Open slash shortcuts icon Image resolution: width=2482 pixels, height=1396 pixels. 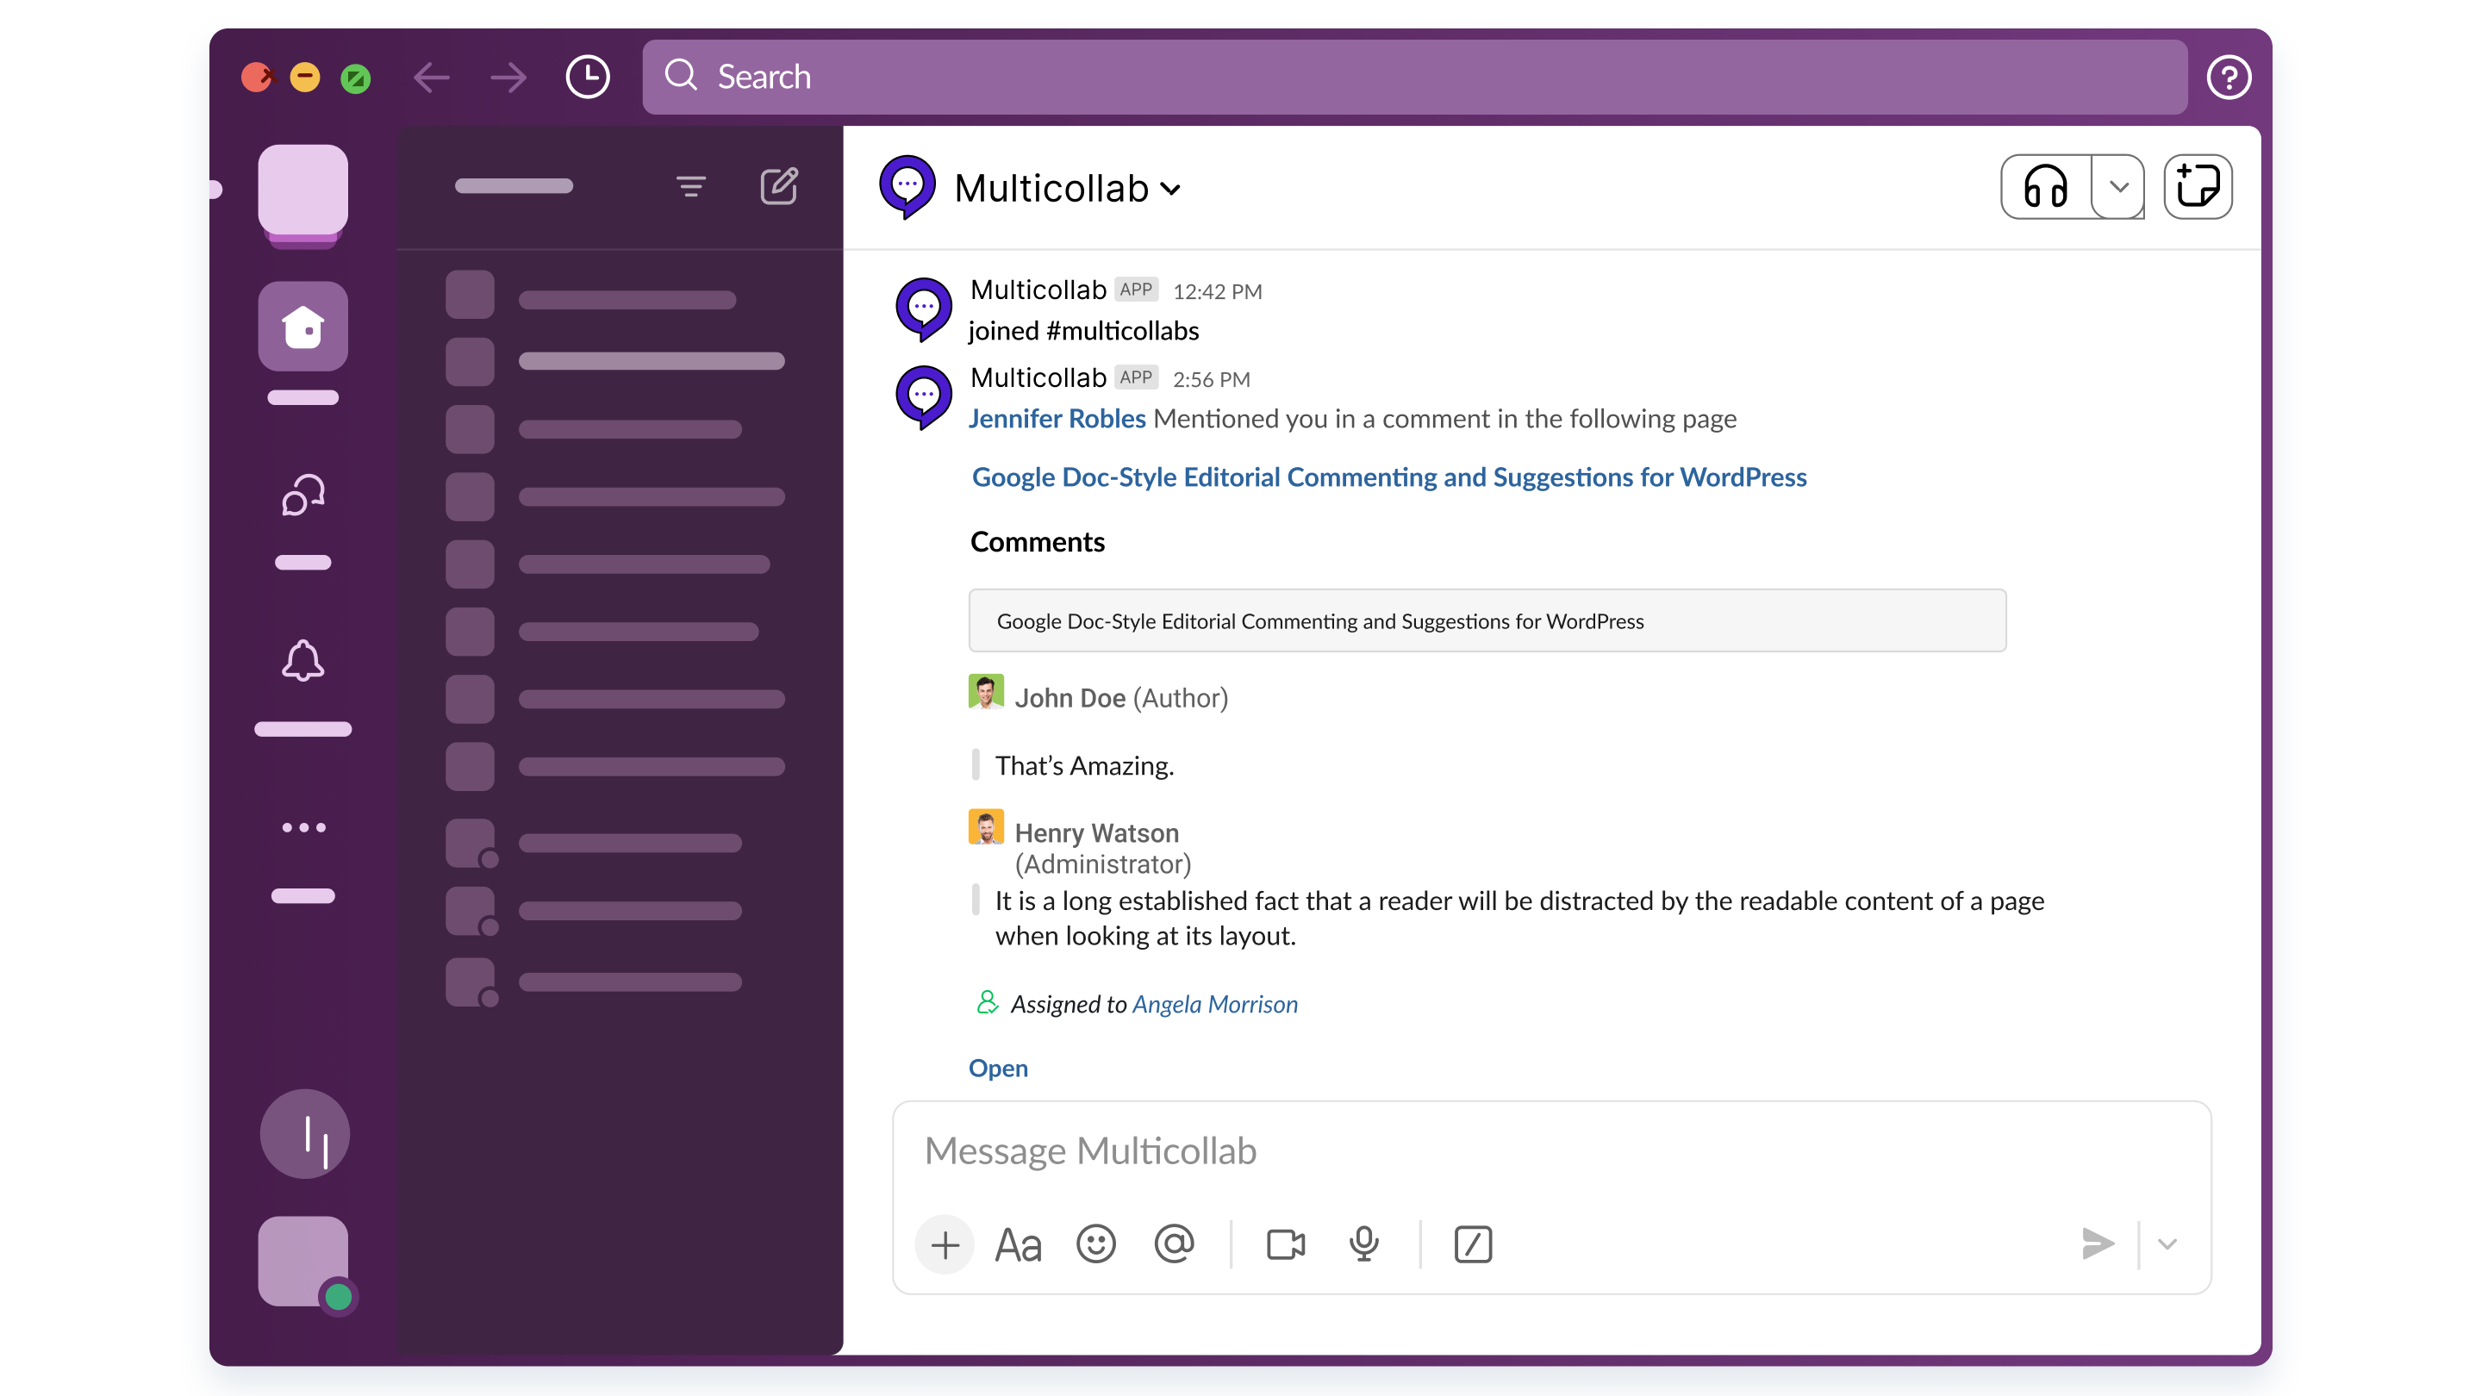1472,1243
